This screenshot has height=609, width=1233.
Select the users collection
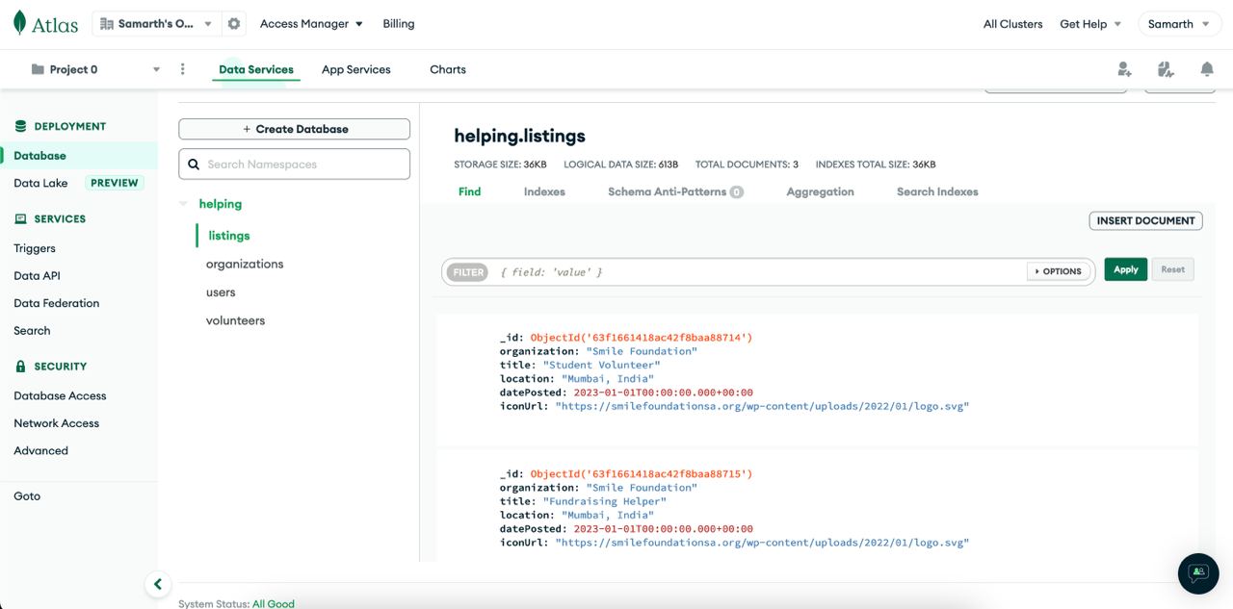tap(221, 292)
